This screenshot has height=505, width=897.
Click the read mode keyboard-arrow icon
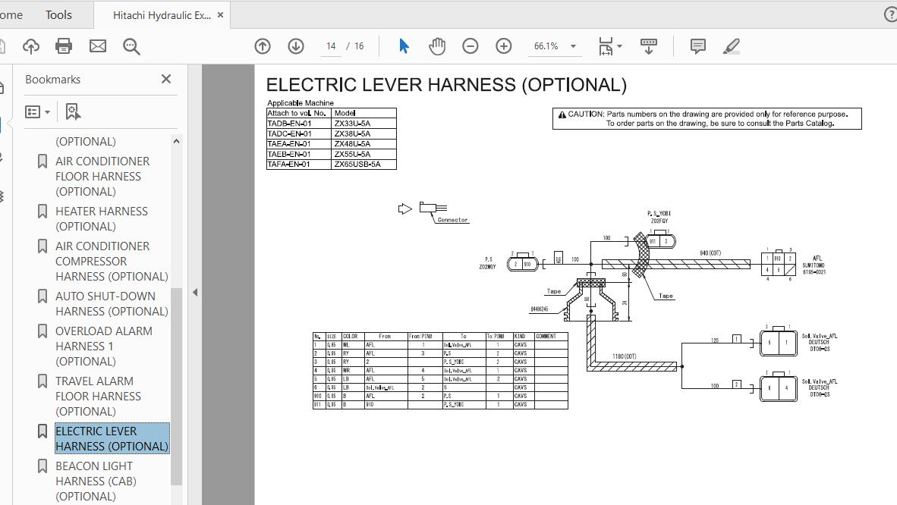[x=649, y=46]
